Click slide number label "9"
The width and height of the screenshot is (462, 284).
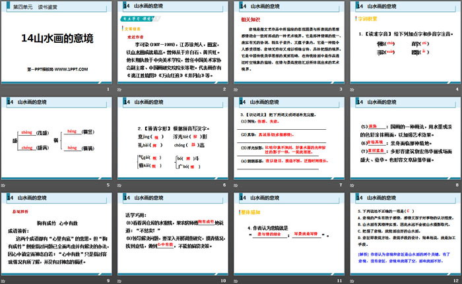click(x=108, y=281)
